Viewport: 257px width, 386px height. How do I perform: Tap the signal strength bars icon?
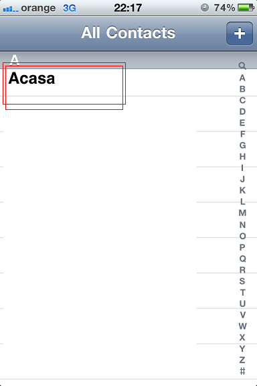[11, 9]
